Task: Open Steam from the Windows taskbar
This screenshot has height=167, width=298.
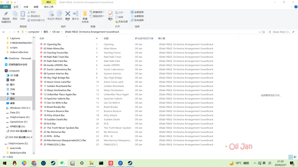Action: (53, 163)
